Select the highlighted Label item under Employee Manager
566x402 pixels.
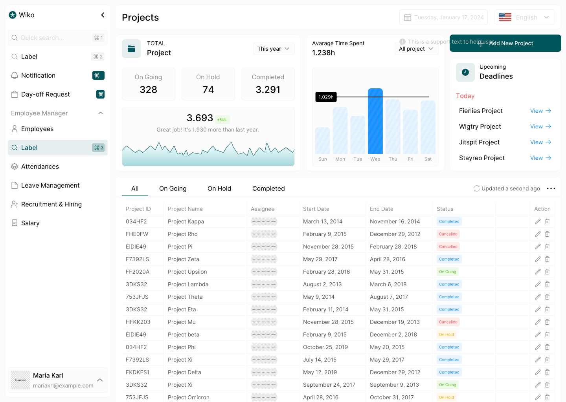point(58,148)
